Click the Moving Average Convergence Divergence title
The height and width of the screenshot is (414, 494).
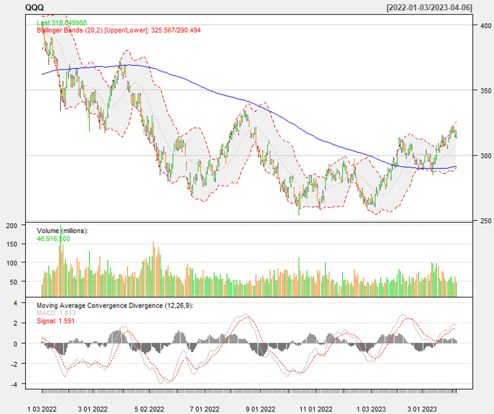(x=115, y=305)
